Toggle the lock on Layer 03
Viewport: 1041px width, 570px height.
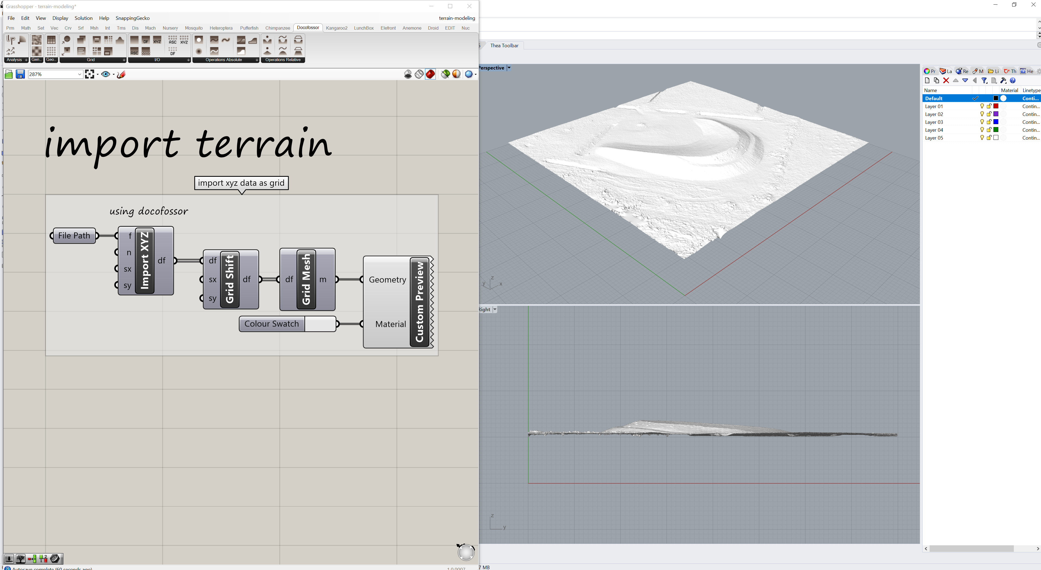(x=989, y=122)
